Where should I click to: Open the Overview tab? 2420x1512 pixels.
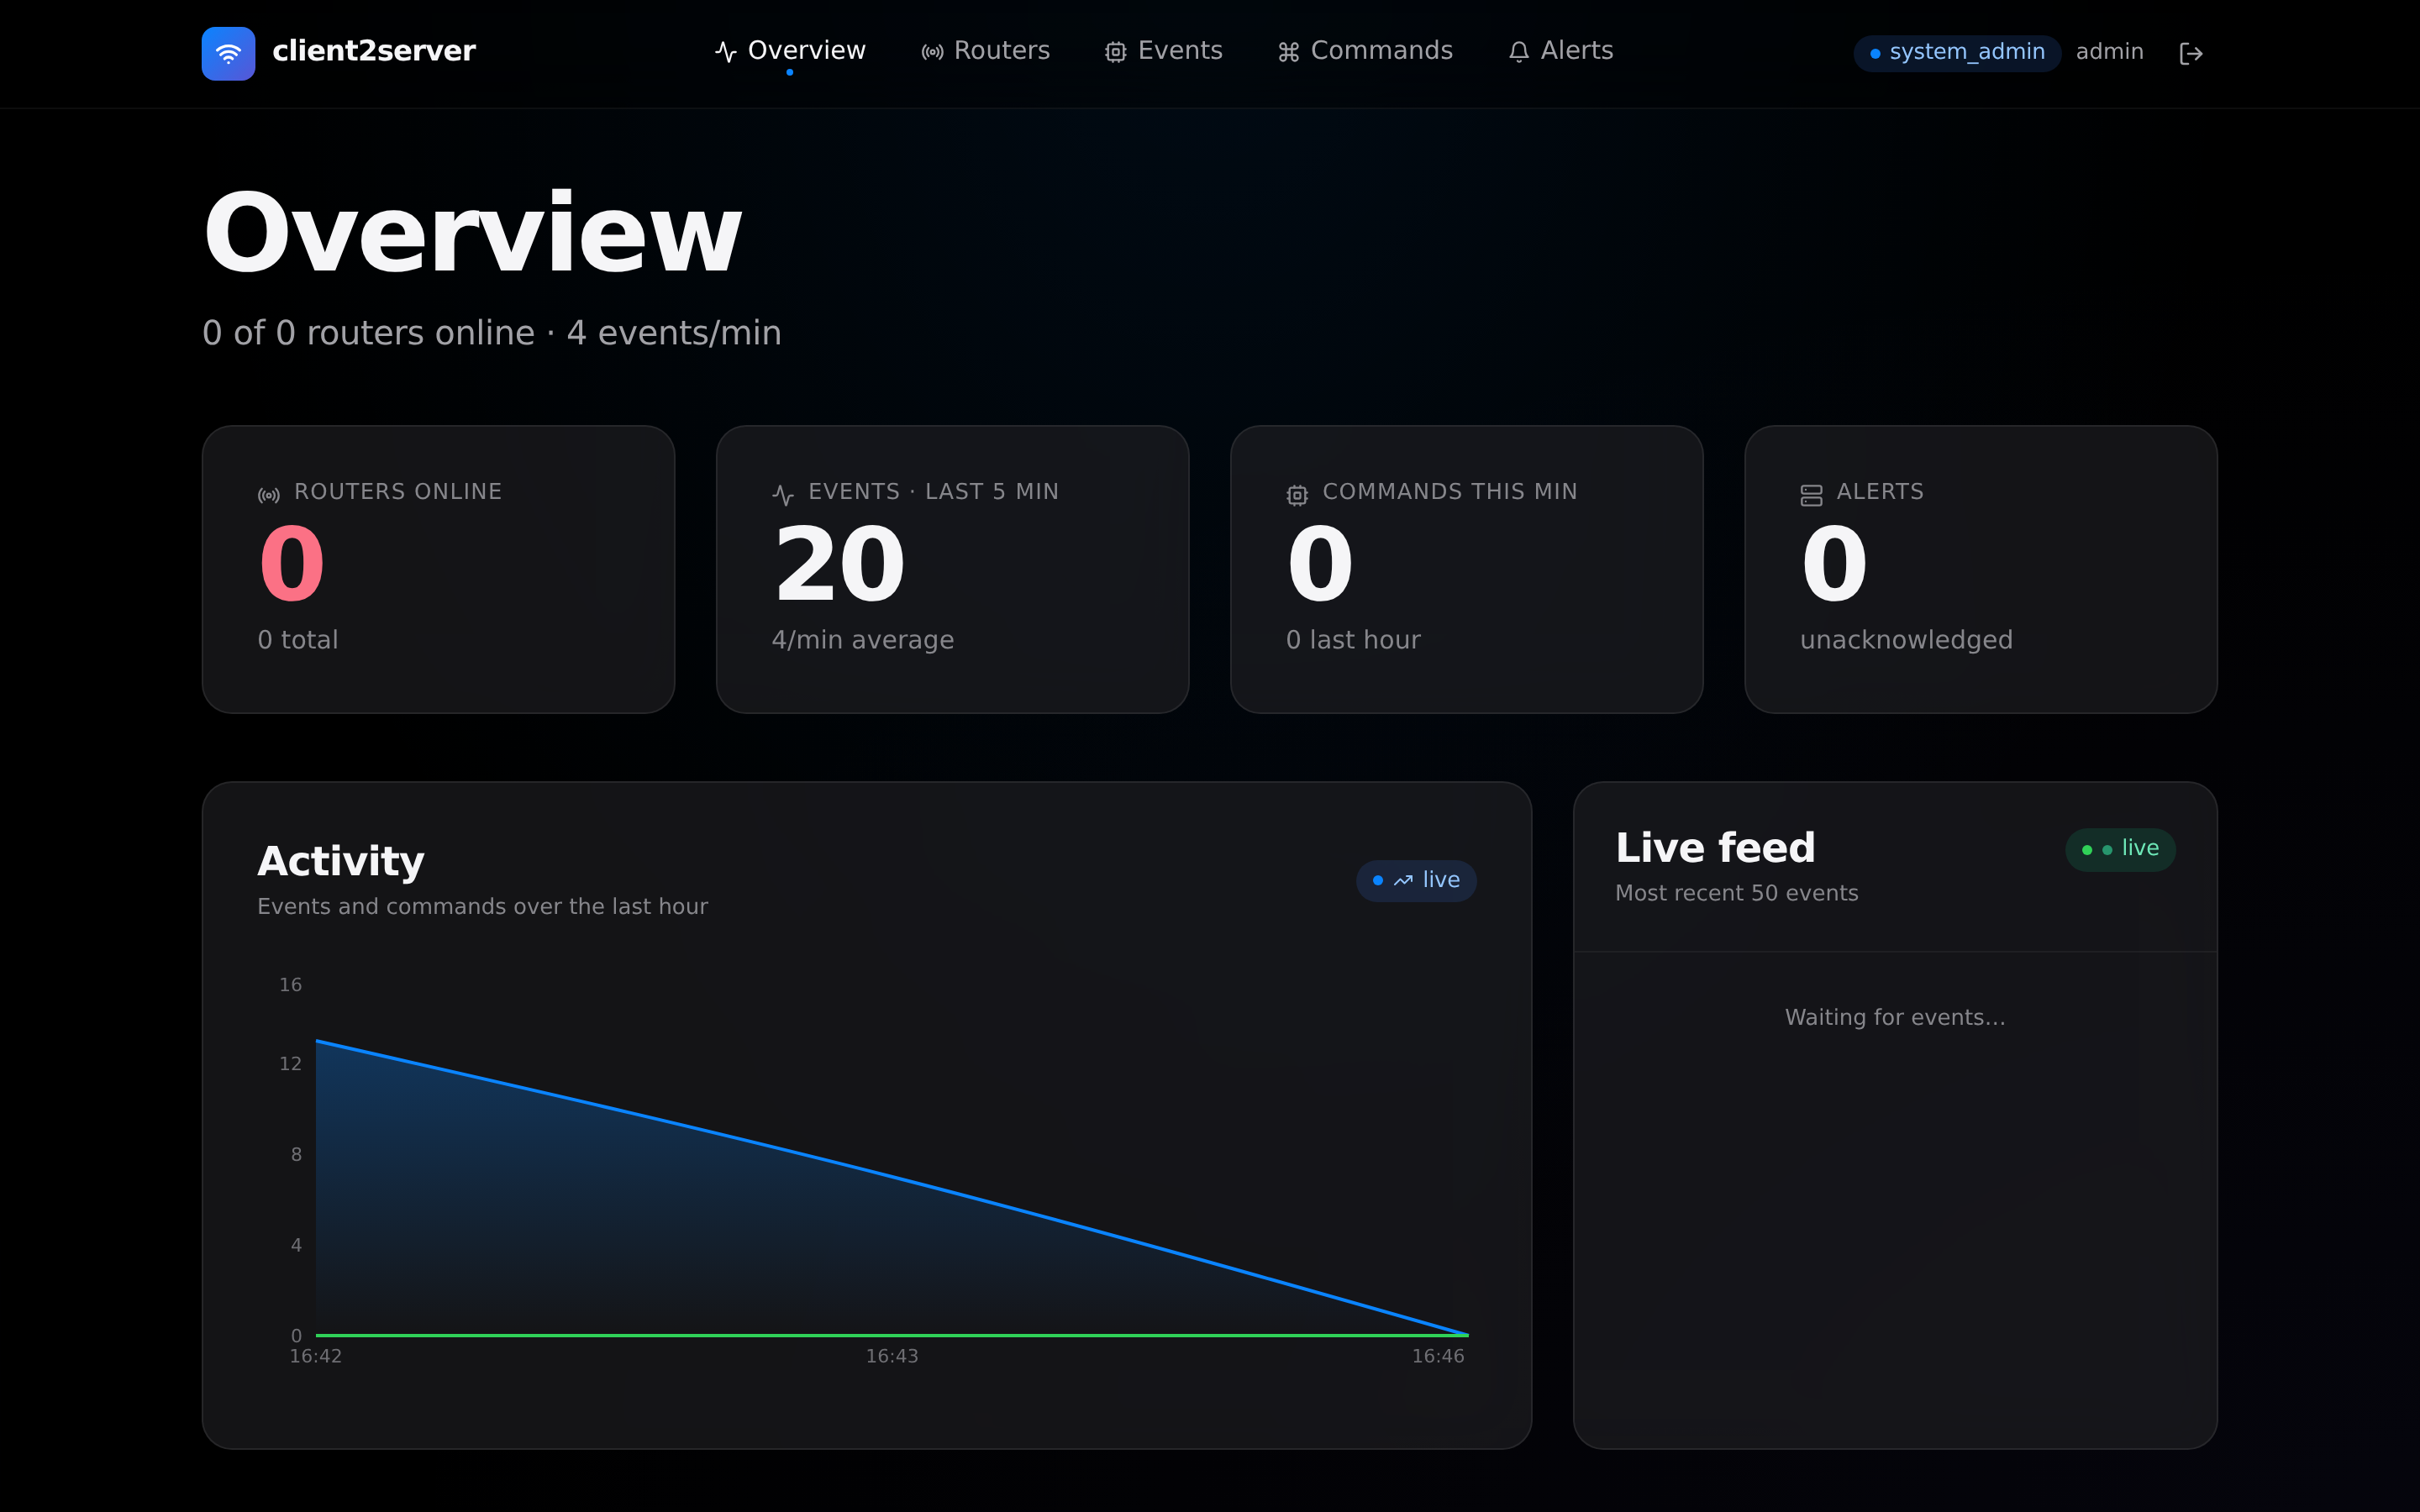pos(790,51)
